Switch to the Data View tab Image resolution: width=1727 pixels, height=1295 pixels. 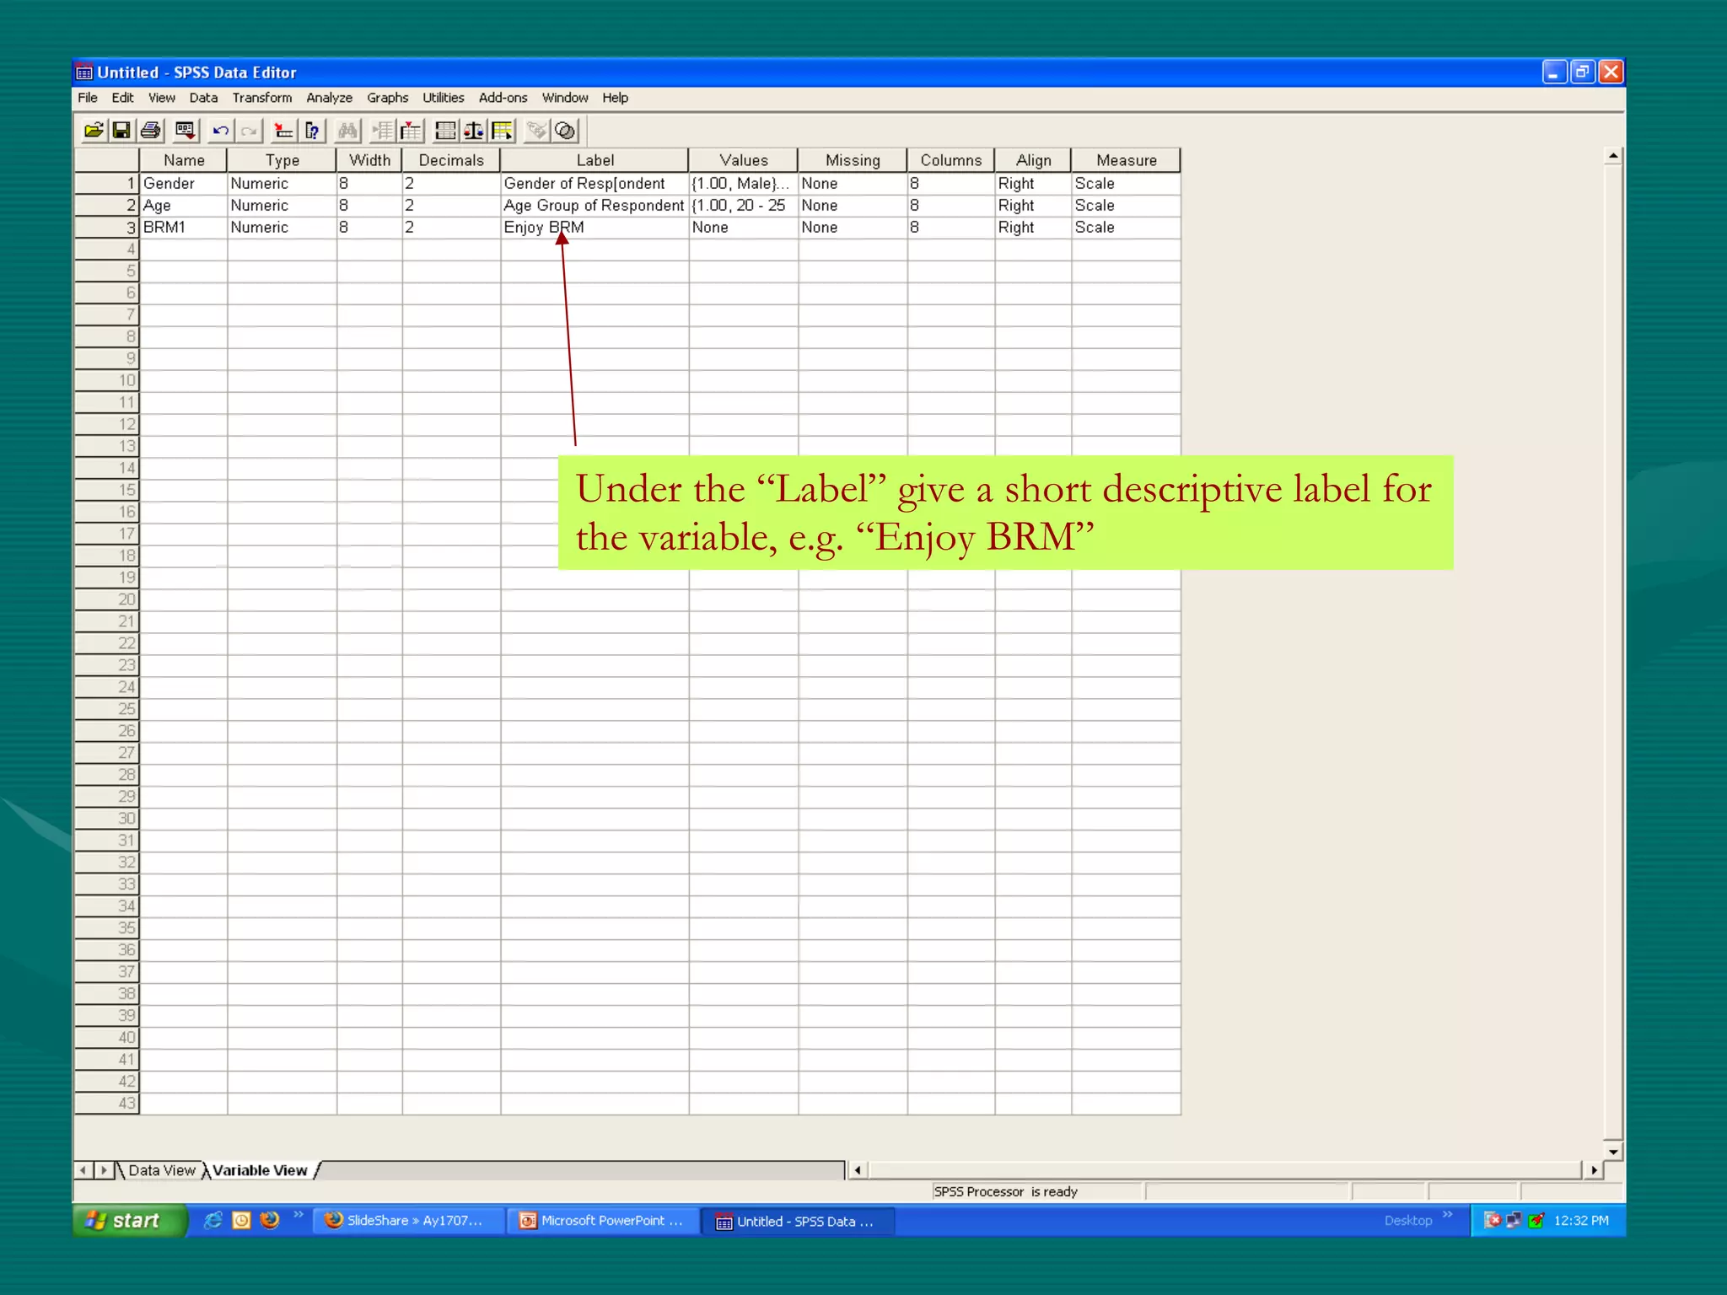coord(162,1170)
